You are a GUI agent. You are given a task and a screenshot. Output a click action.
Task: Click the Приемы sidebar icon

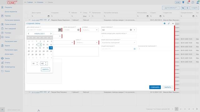click(2, 16)
